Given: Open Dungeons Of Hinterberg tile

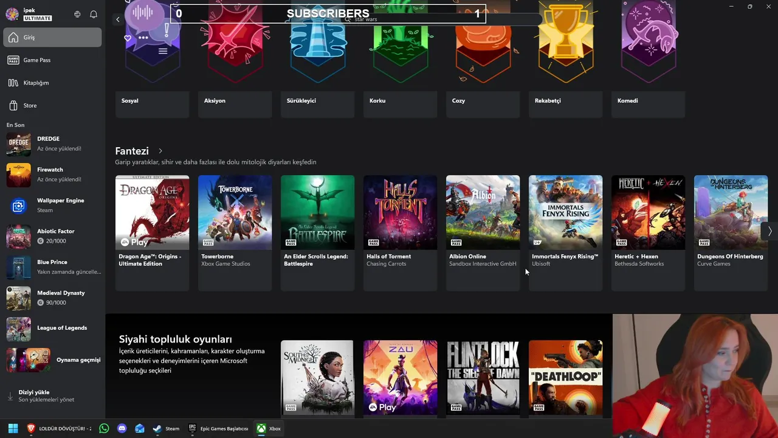Looking at the screenshot, I should (731, 233).
